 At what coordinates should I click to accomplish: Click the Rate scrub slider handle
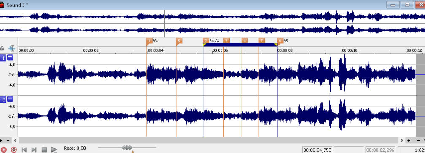coord(127,148)
